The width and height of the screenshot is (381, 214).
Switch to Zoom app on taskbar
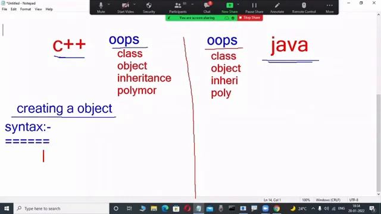(266, 209)
